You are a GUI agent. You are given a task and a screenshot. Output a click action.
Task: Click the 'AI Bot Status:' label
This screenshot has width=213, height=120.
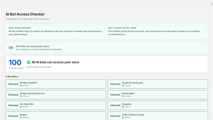click(x=12, y=77)
